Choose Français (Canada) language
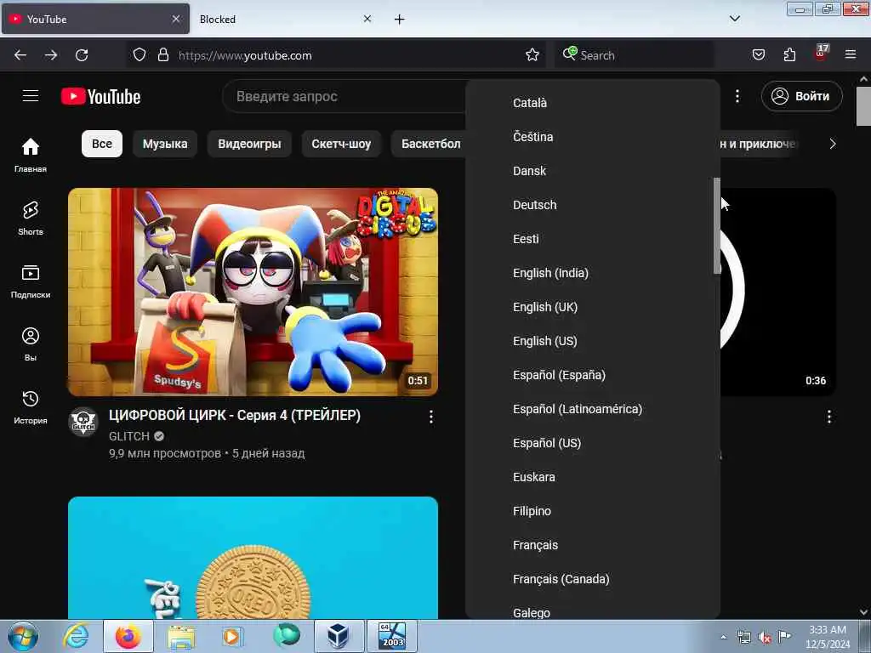Screen dimensions: 871x653 coord(593,579)
